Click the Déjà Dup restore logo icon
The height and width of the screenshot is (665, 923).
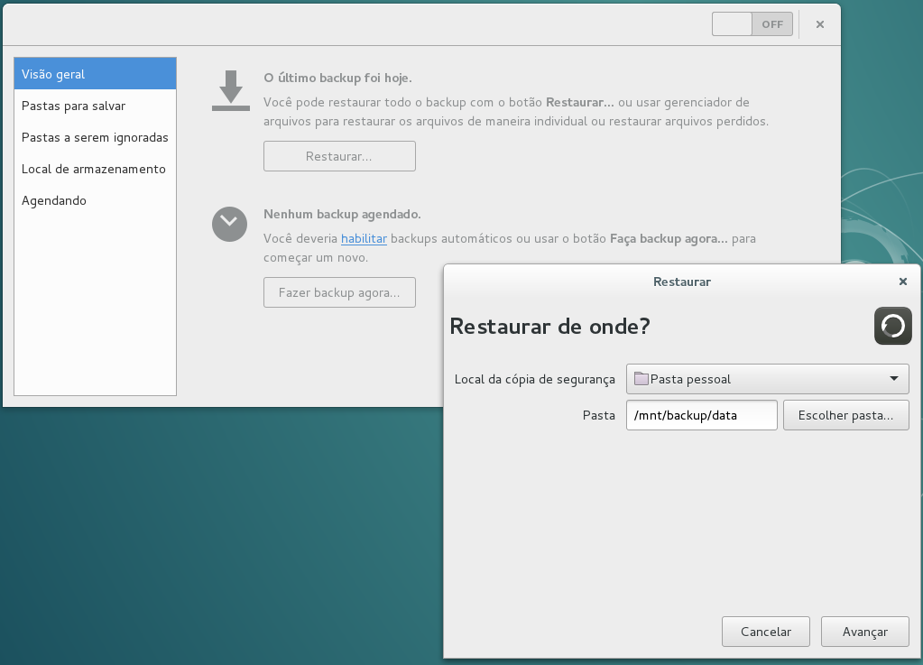(x=892, y=326)
